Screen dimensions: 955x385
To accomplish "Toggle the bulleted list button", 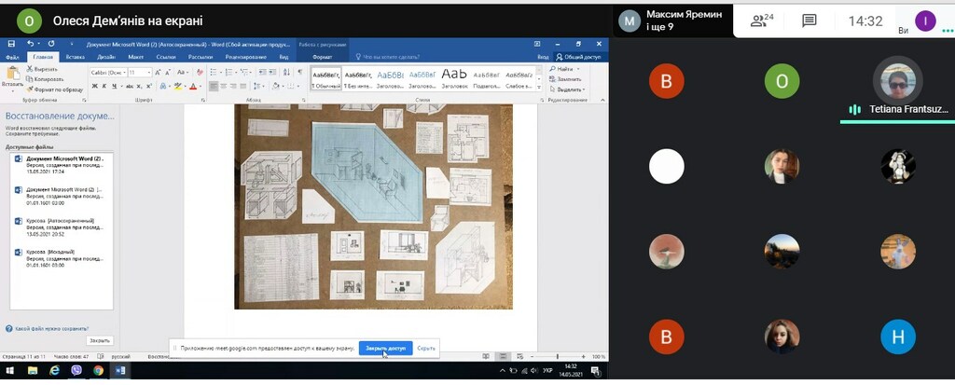I will coord(215,72).
